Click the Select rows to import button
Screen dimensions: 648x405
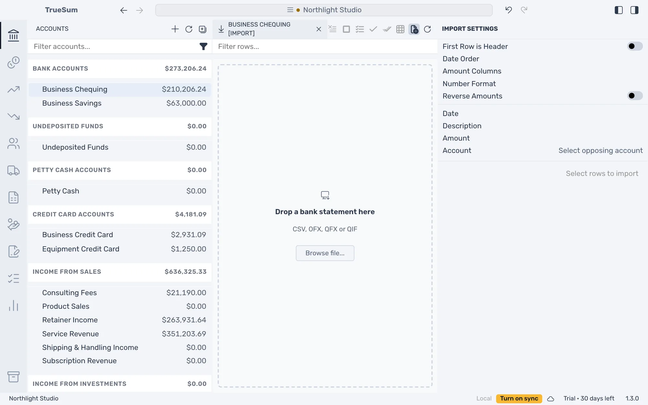[x=602, y=174]
